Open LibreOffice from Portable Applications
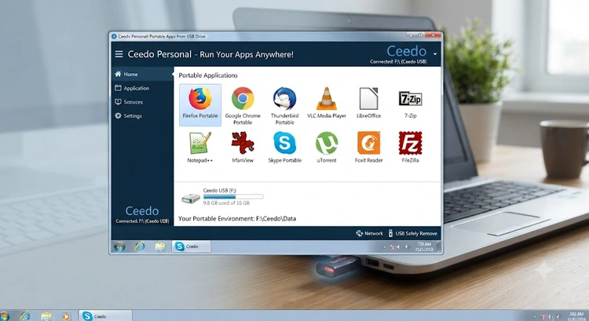Screen dimensions: 589x321 click(368, 103)
